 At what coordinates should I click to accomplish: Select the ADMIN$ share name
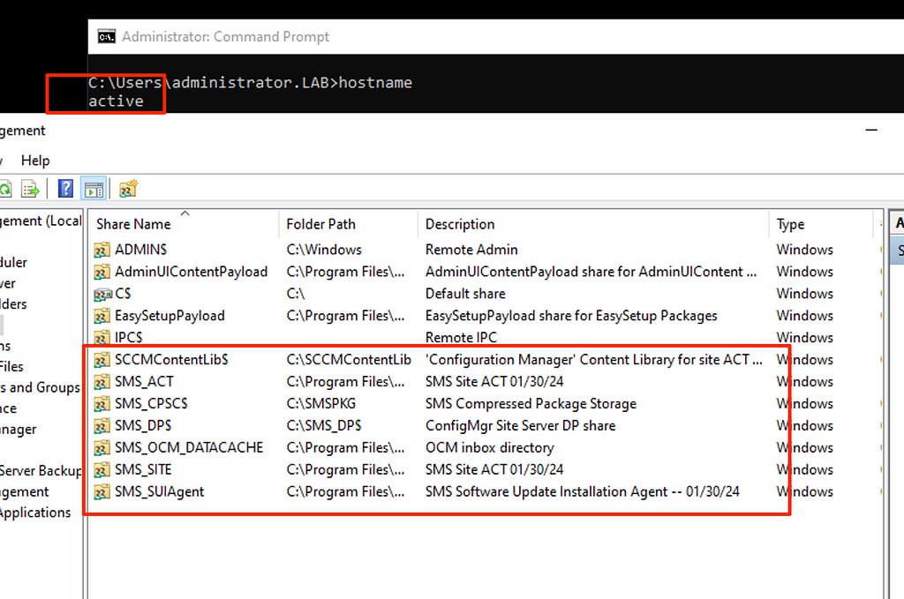tap(140, 250)
